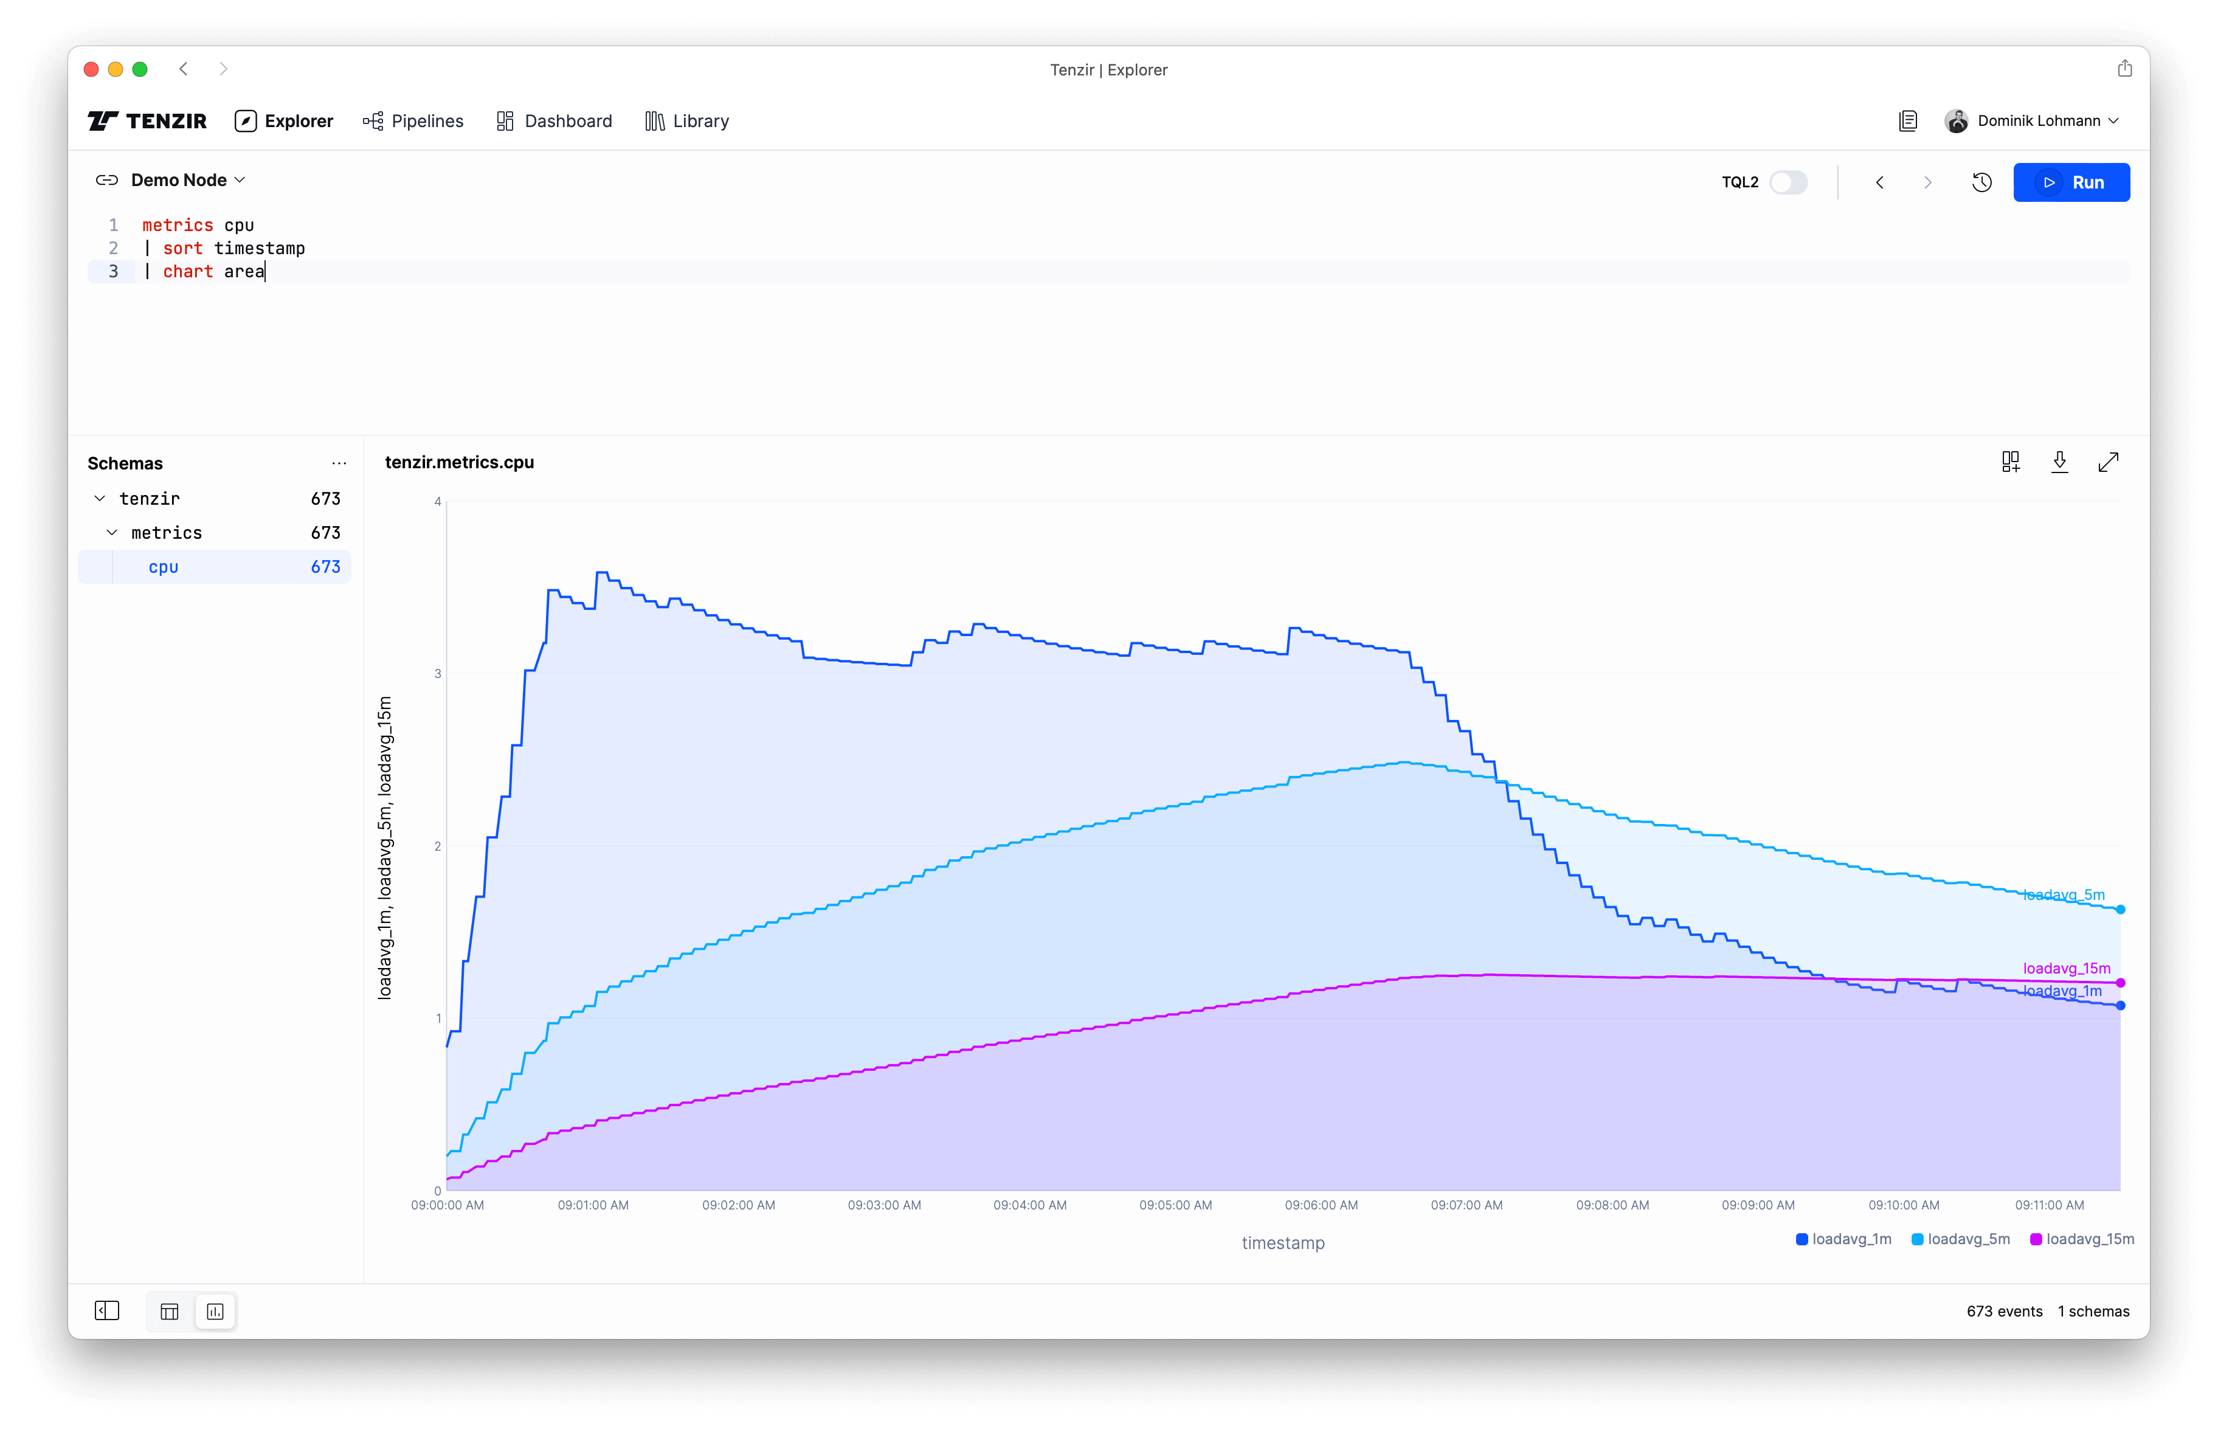Click the loadavg_15m line label in chart
2218x1429 pixels.
tap(2066, 968)
